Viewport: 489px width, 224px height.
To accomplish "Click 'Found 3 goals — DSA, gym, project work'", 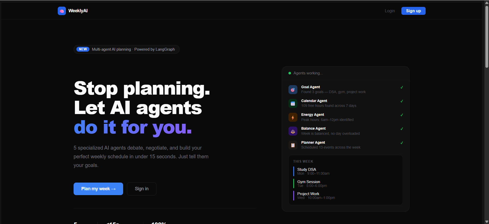I will point(333,92).
